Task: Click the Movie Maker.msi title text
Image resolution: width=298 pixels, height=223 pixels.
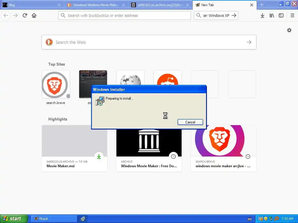Action: coord(61,166)
